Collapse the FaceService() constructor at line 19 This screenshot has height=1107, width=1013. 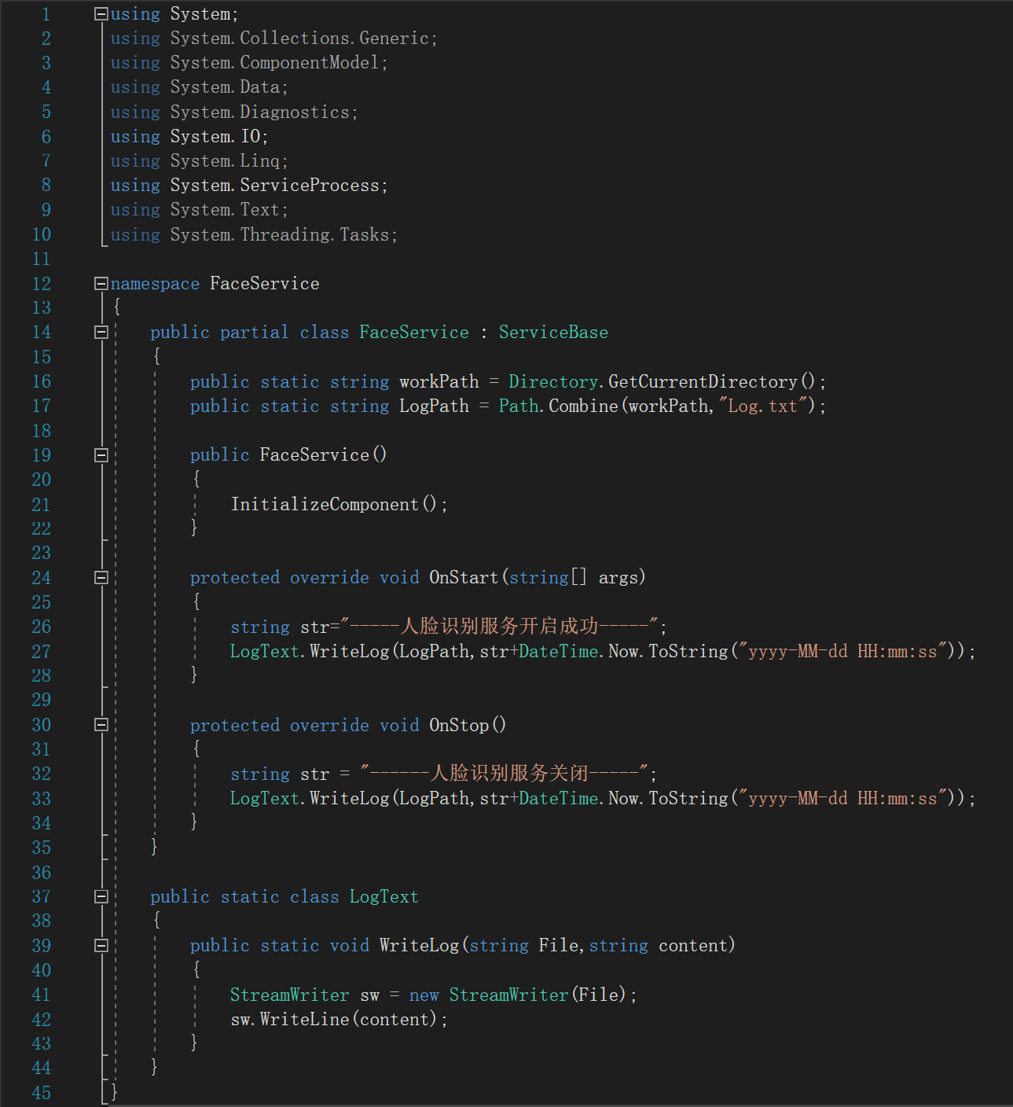[x=101, y=454]
